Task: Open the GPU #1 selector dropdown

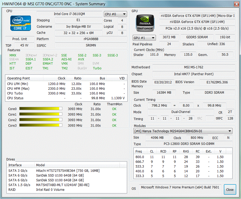Action: 144,38
